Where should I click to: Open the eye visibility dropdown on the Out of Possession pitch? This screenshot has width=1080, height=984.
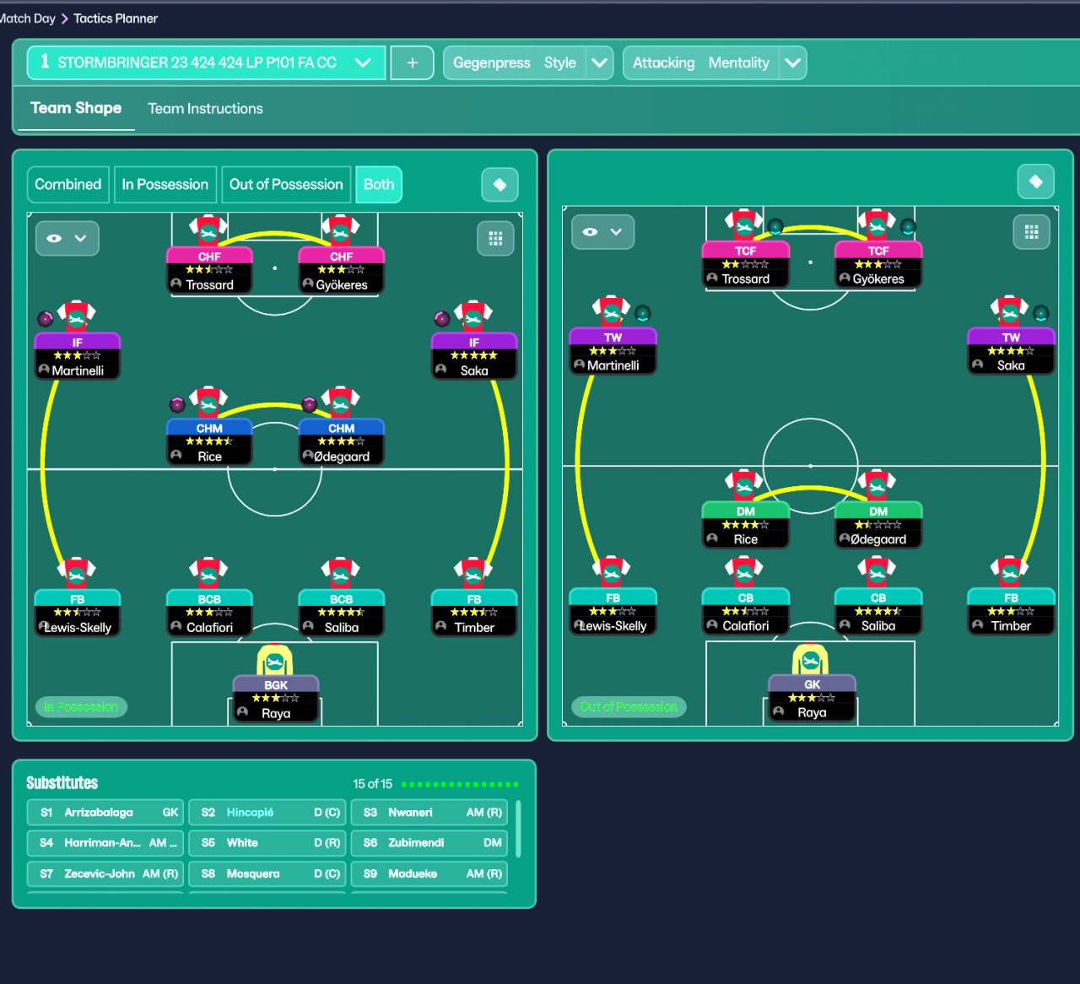pyautogui.click(x=603, y=232)
